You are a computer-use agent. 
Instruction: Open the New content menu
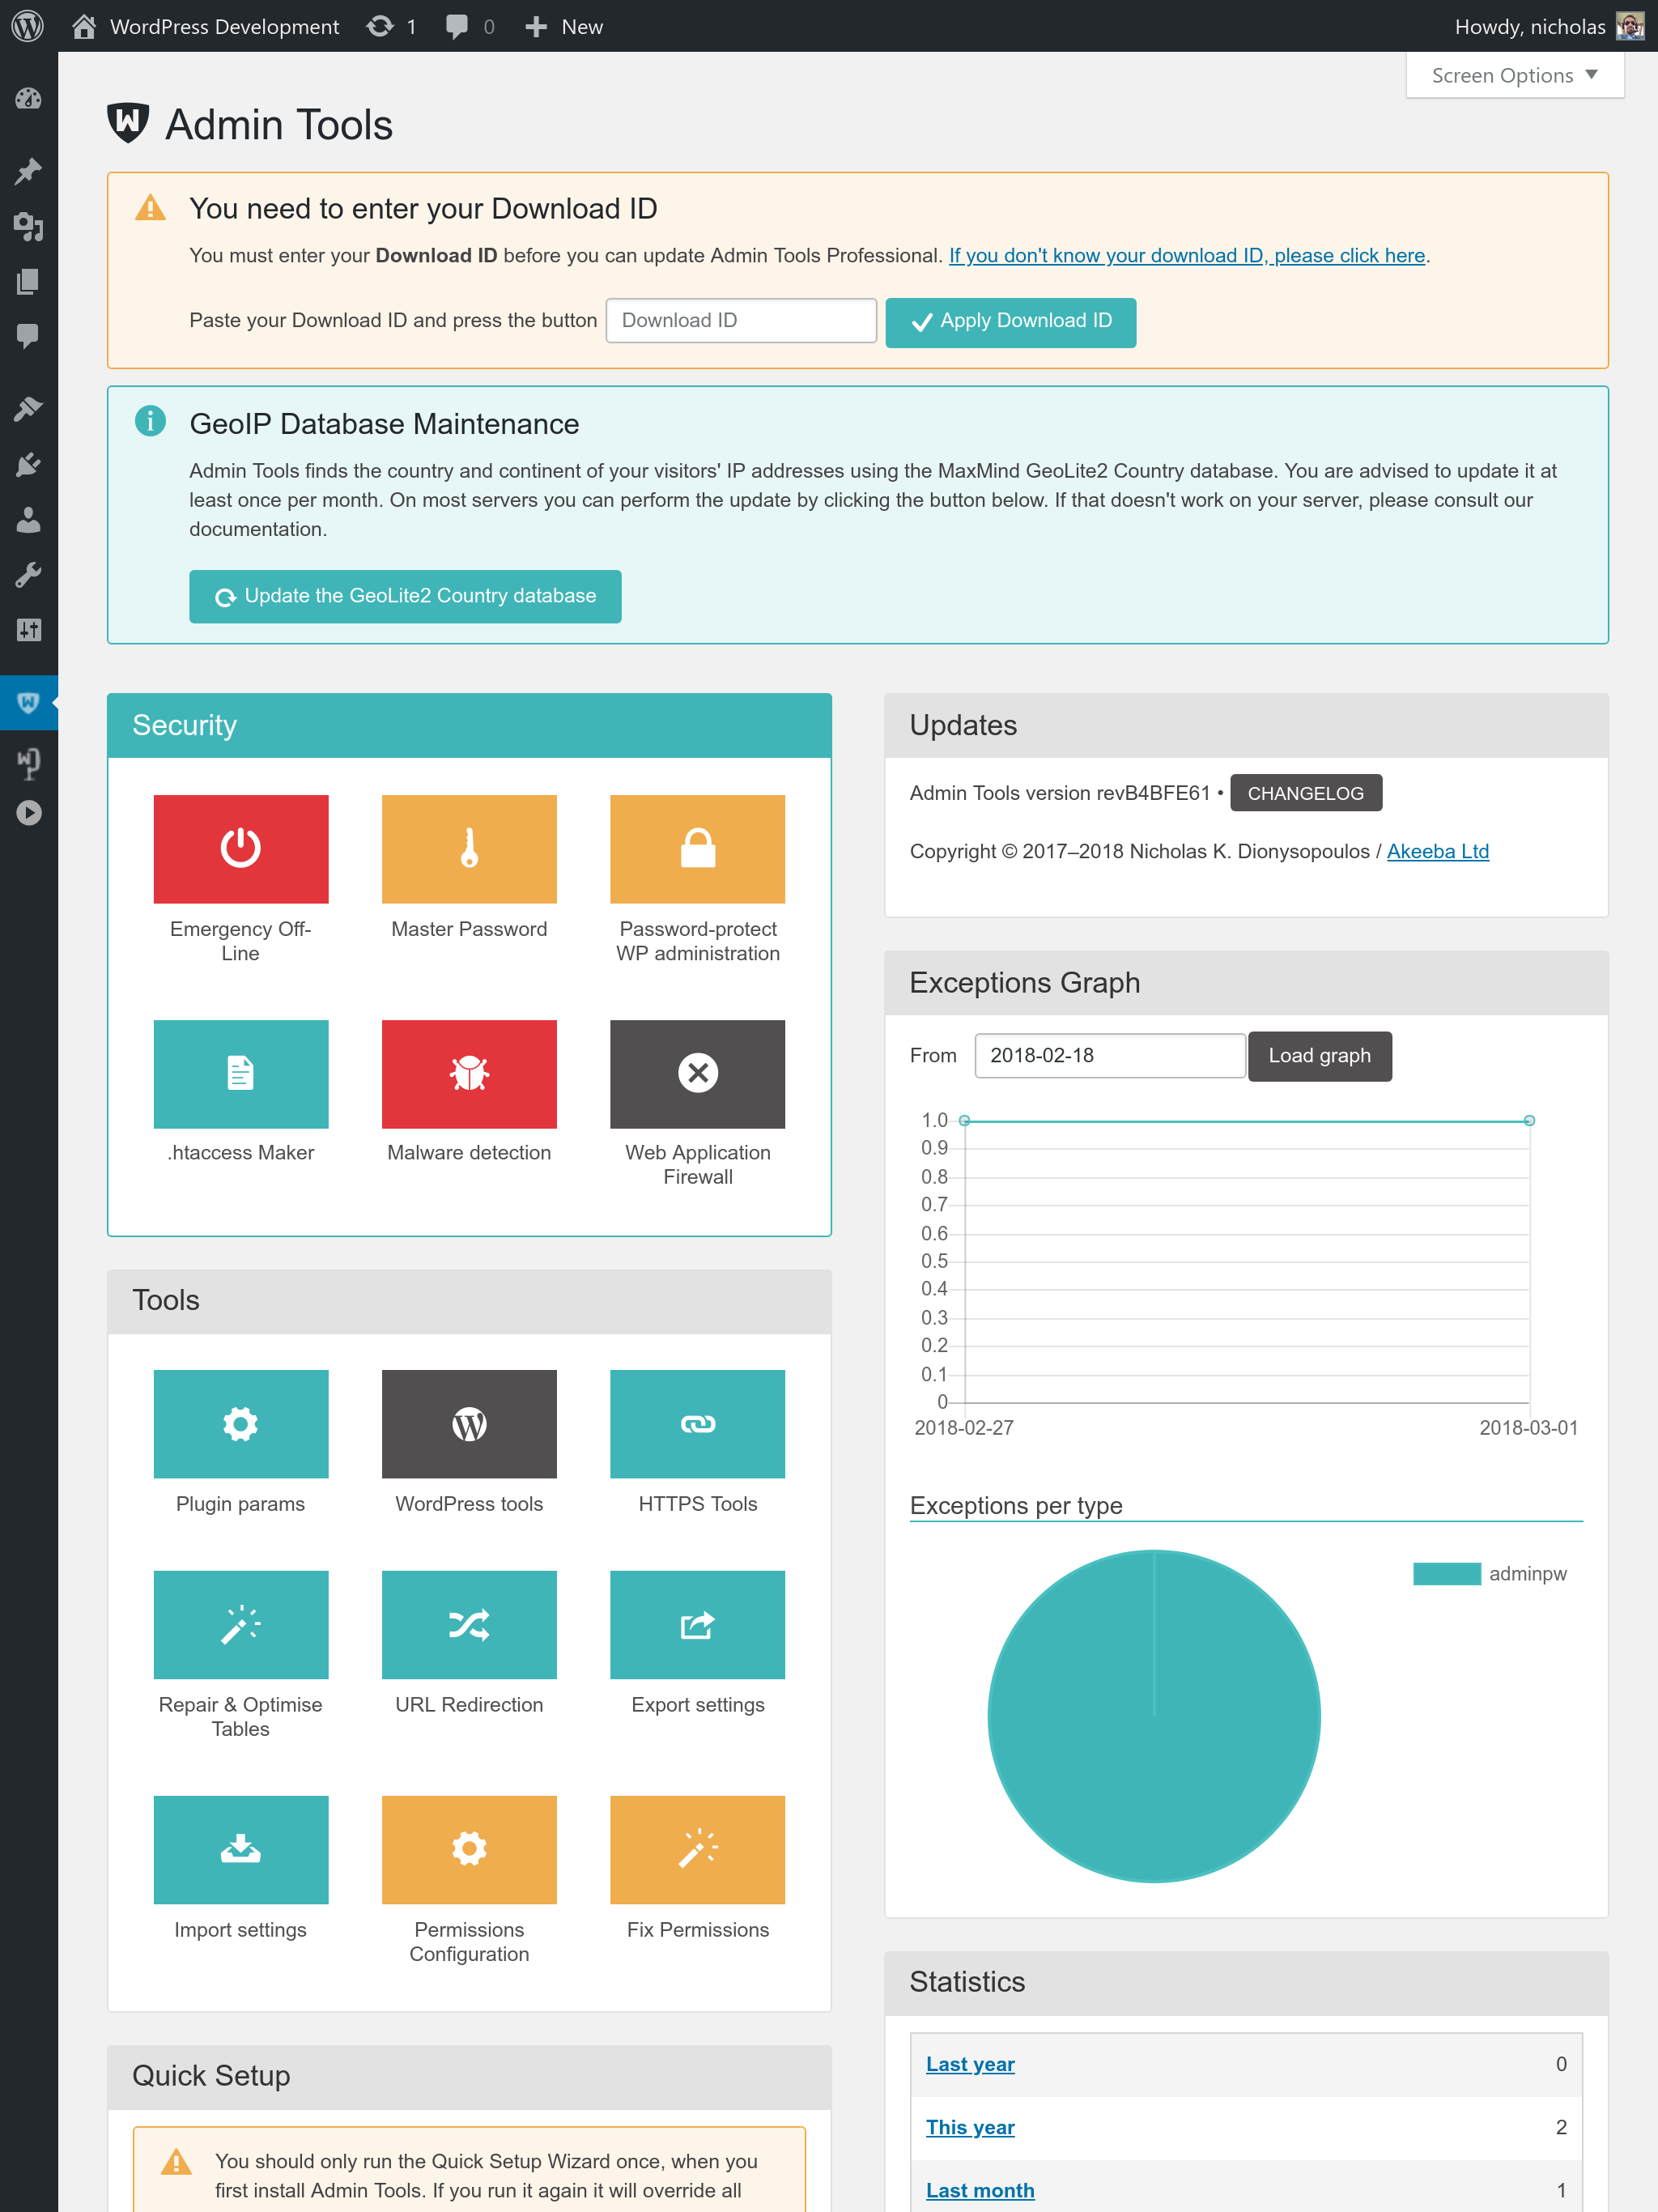564,26
